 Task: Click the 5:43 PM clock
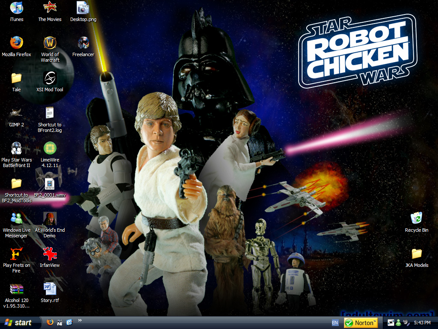pos(422,323)
